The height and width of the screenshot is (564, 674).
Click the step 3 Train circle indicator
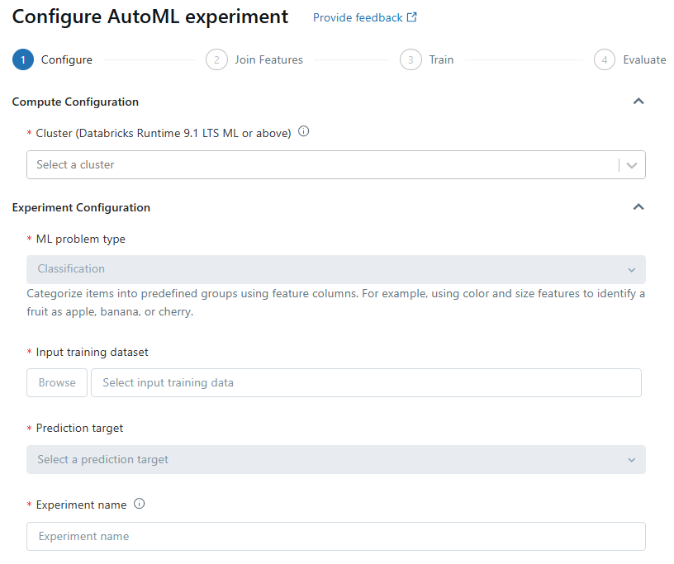tap(411, 59)
